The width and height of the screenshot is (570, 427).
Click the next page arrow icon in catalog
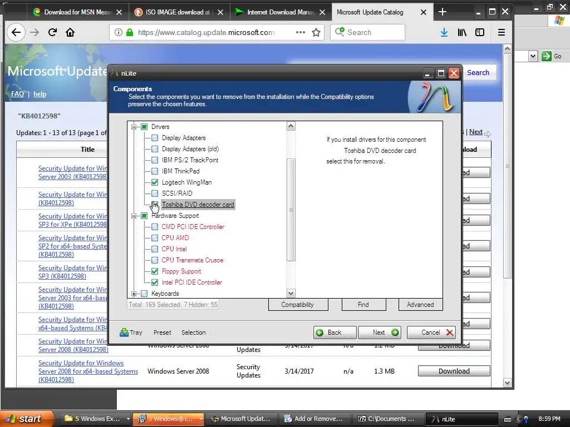coord(488,134)
